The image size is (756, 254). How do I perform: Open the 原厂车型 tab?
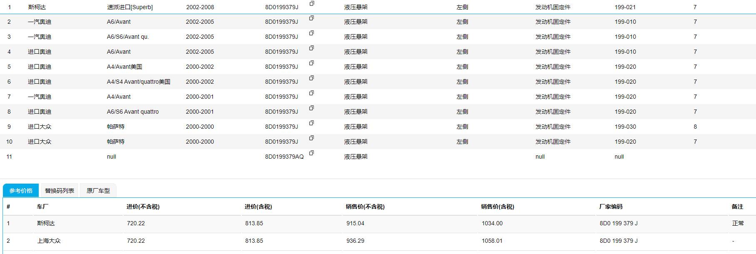pos(98,191)
